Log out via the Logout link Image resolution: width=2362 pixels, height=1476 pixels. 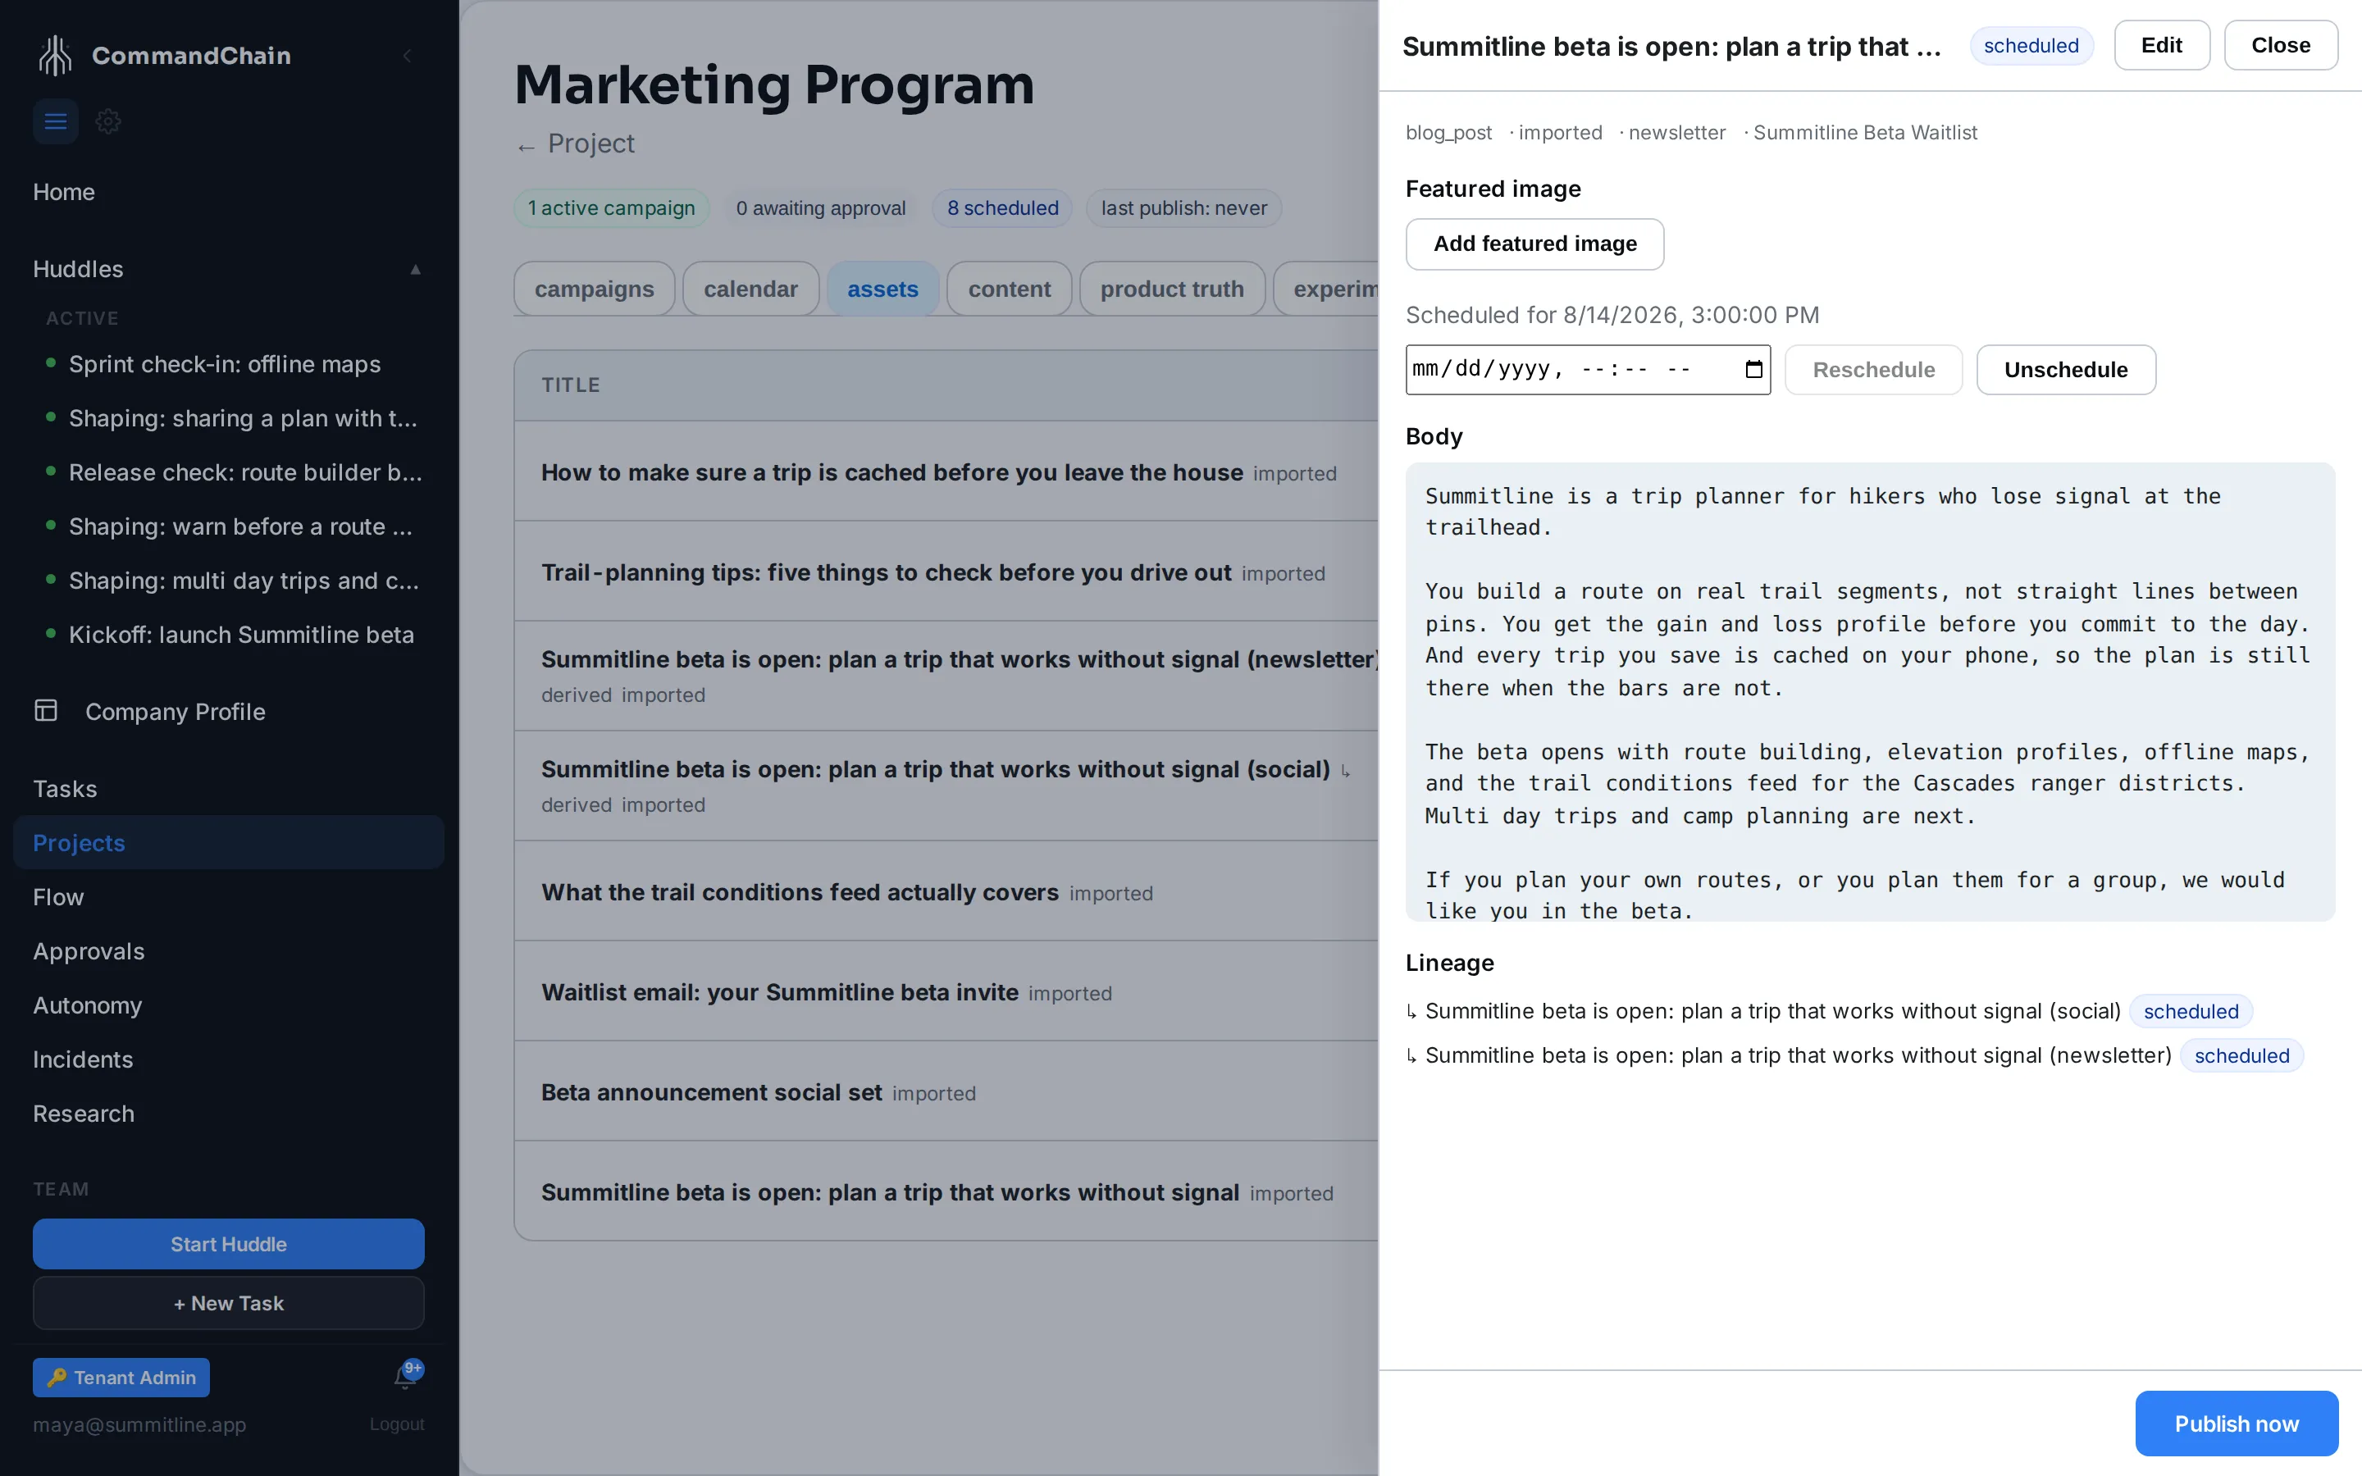396,1424
